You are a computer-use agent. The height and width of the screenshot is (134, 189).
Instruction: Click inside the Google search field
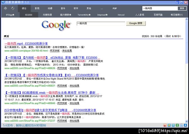pyautogui.click(x=101, y=23)
